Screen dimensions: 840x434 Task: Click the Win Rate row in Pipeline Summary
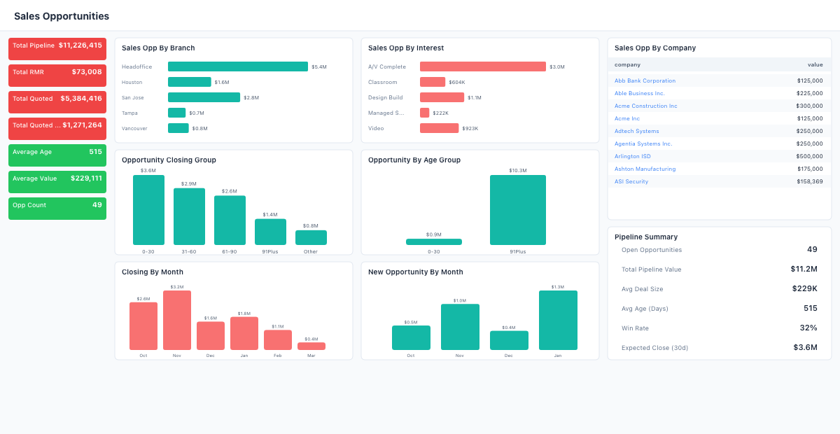pos(719,328)
